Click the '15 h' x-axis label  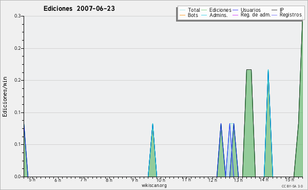[x=290, y=180]
